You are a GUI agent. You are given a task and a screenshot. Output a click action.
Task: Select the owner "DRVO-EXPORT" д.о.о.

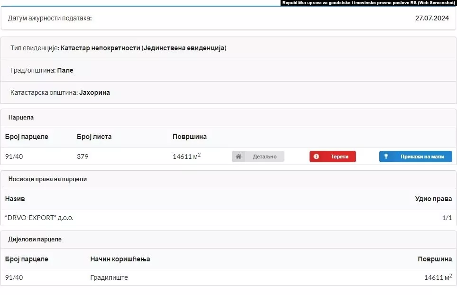click(39, 218)
